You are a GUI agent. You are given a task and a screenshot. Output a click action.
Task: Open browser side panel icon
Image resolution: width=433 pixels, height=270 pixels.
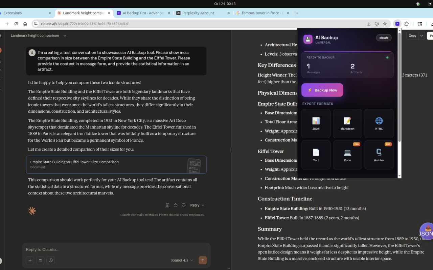(420, 24)
